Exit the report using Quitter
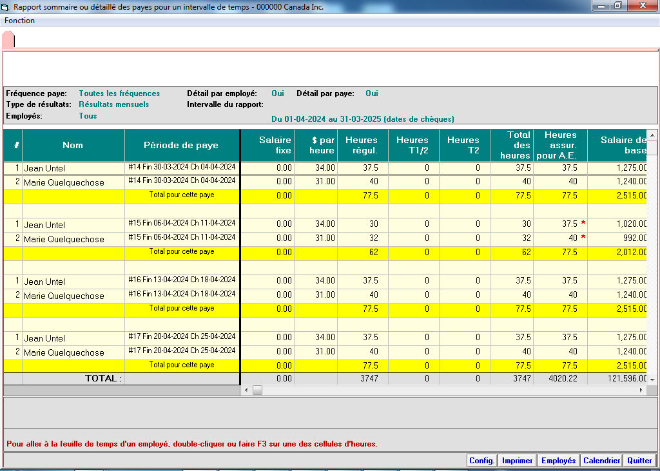660x471 pixels. 639,461
